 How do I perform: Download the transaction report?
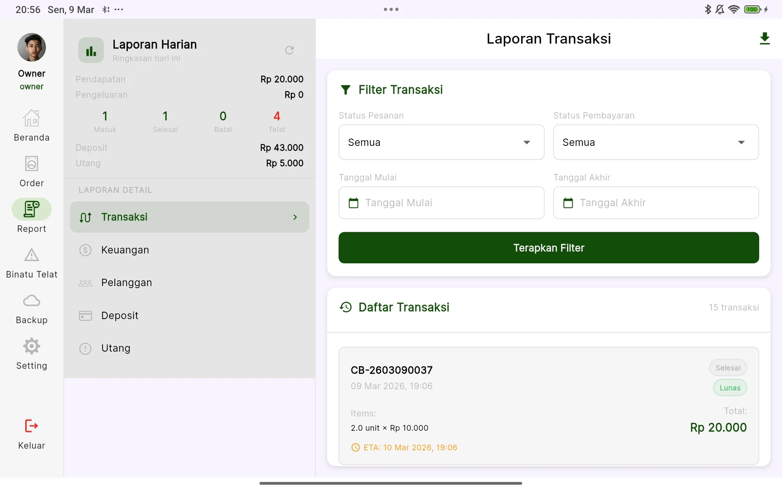pos(764,39)
